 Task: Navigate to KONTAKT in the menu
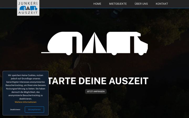(162, 4)
